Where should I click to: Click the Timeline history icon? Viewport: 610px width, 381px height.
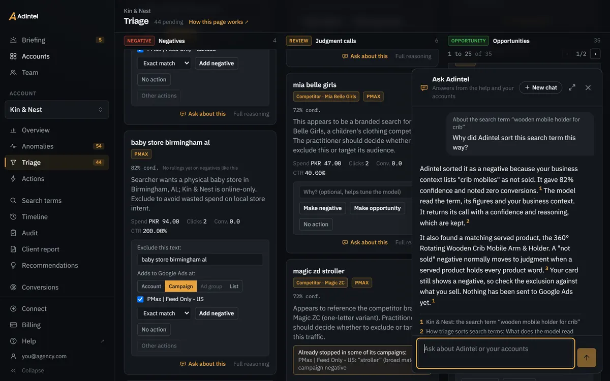click(13, 217)
